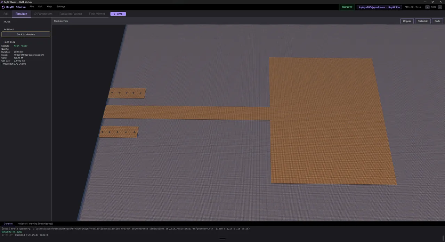Click the lower ground pad with vias
Image resolution: width=445 pixels, height=242 pixels.
point(119,132)
